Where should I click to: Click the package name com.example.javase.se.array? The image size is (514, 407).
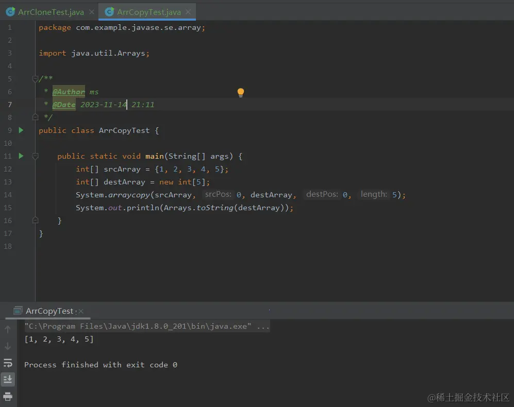(x=138, y=27)
